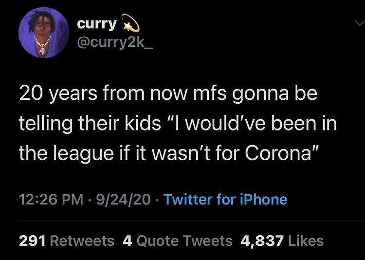Screen dimensions: 365x260
Task: Open the display name "curry"
Action: [x=96, y=24]
